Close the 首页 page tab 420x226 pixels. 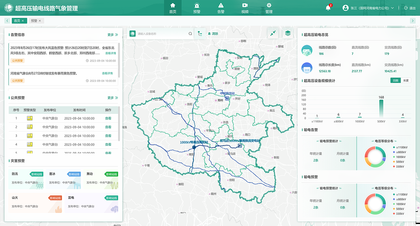pyautogui.click(x=23, y=21)
